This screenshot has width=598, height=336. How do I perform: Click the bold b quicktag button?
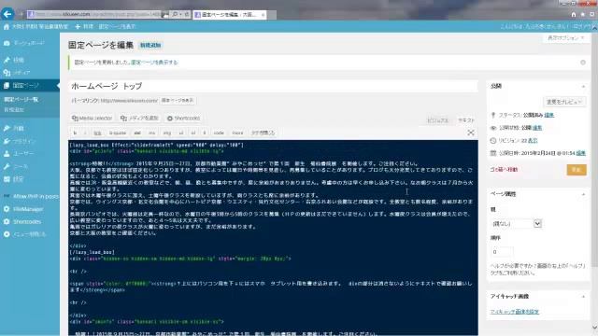coord(75,133)
